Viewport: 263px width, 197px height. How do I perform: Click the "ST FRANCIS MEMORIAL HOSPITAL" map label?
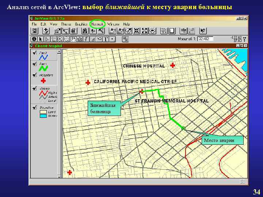pos(172,101)
